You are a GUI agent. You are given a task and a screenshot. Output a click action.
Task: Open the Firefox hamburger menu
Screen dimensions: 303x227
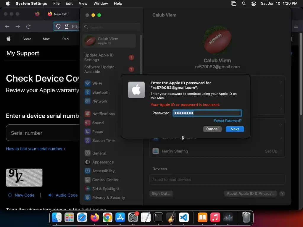pyautogui.click(x=296, y=26)
